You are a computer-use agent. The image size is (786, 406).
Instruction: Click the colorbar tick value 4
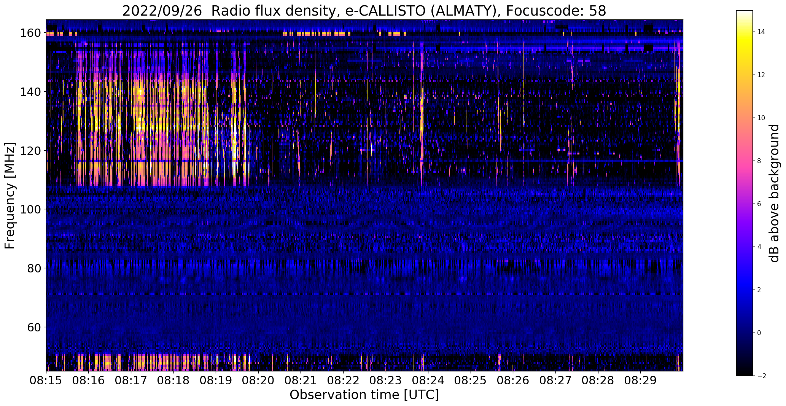coord(759,247)
